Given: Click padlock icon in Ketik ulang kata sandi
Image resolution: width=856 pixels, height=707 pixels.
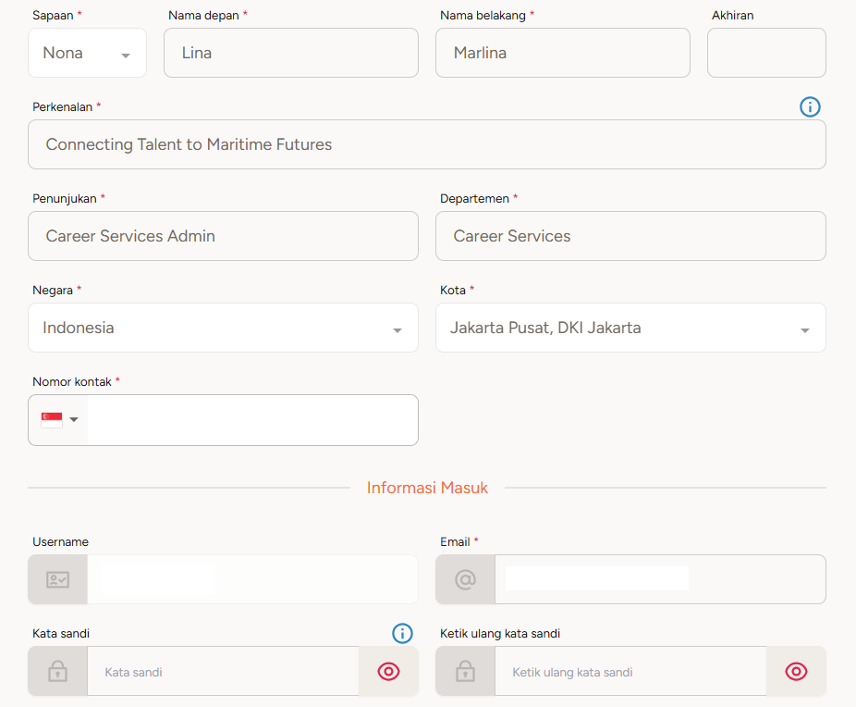Looking at the screenshot, I should 465,672.
